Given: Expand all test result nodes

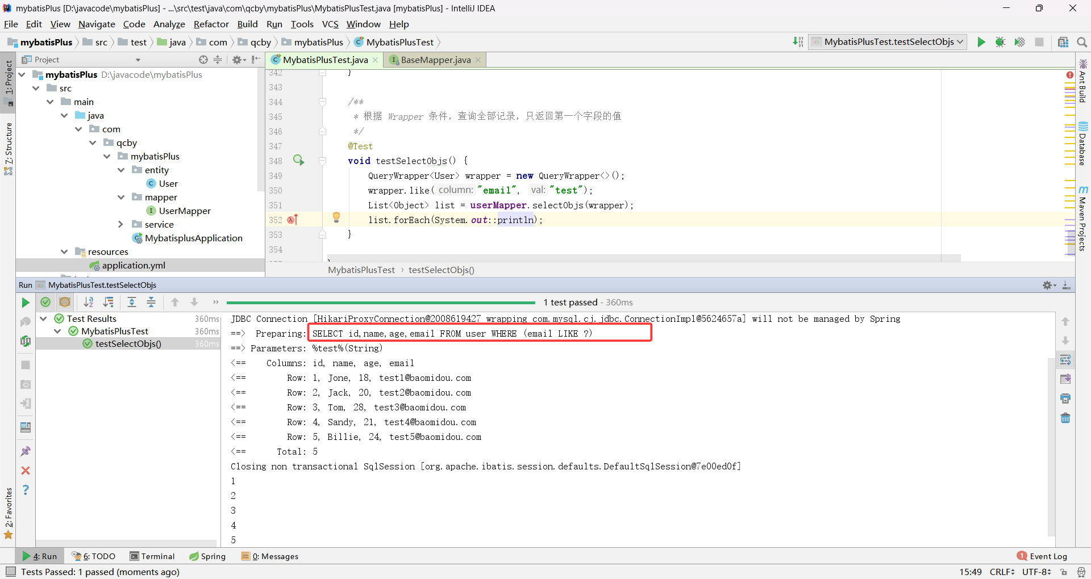Looking at the screenshot, I should point(132,303).
